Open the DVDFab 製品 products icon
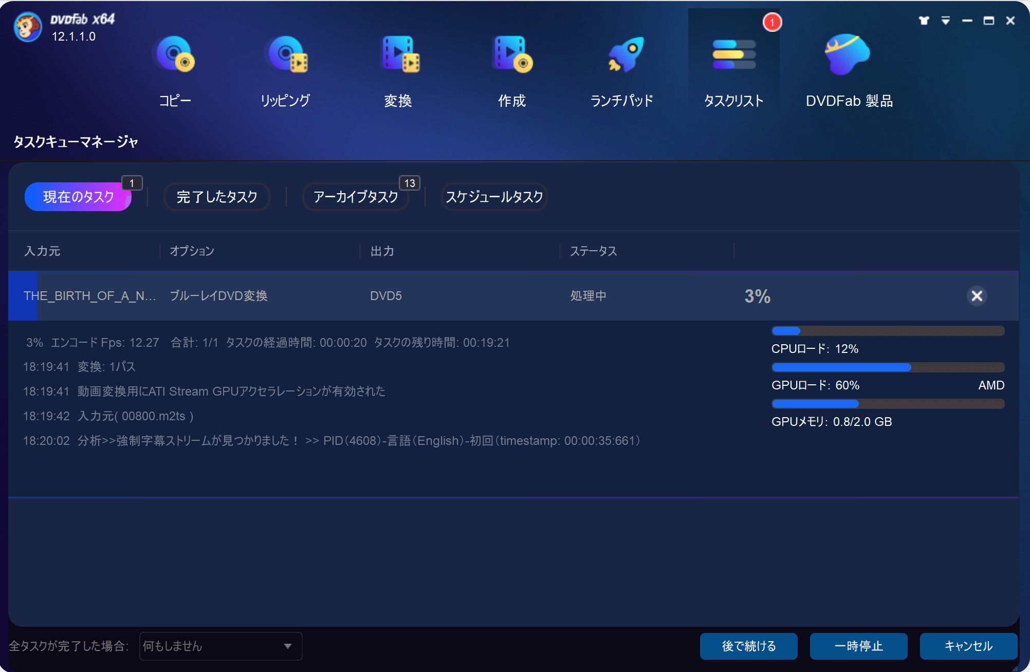The image size is (1030, 672). (847, 54)
